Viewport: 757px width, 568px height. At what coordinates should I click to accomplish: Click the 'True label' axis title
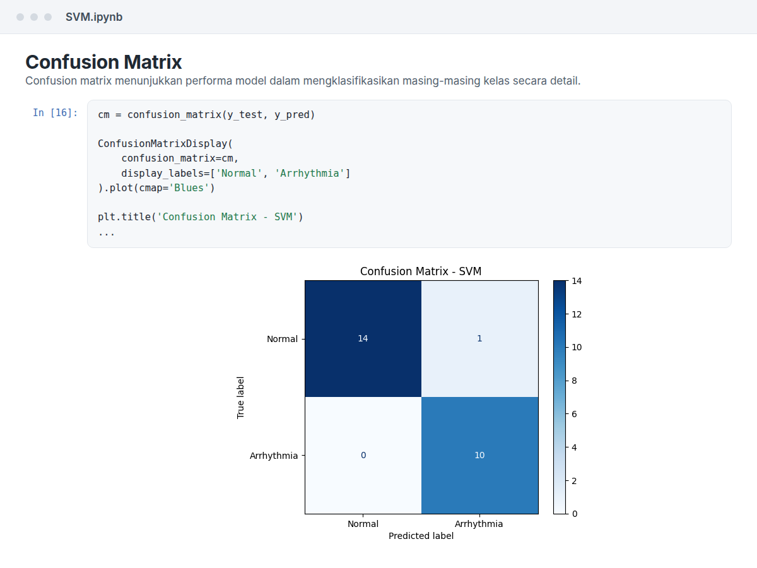coord(240,398)
